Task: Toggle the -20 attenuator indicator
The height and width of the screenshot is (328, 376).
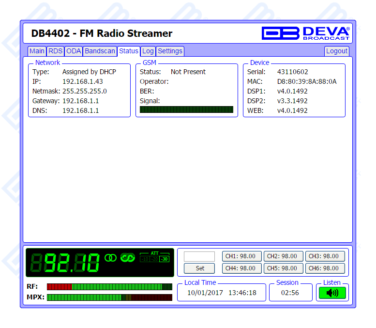Action: point(154,259)
